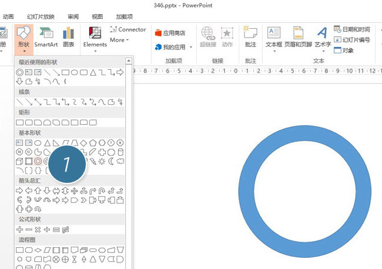The image size is (382, 269).
Task: Expand the 文本框 text box dropdown
Action: (274, 47)
